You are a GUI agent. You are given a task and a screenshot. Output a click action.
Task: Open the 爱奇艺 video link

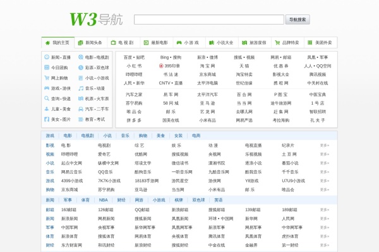tap(104, 154)
